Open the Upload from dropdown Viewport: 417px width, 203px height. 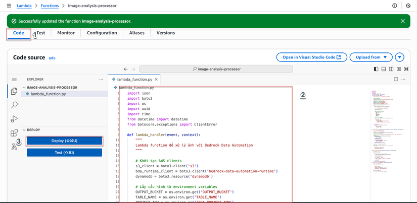[x=371, y=57]
